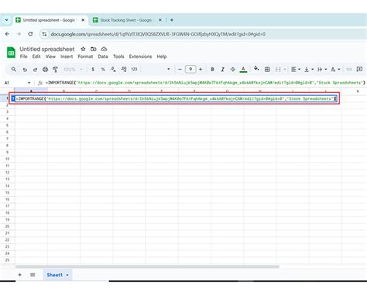
Task: Click the insert link icon
Action: (349, 69)
